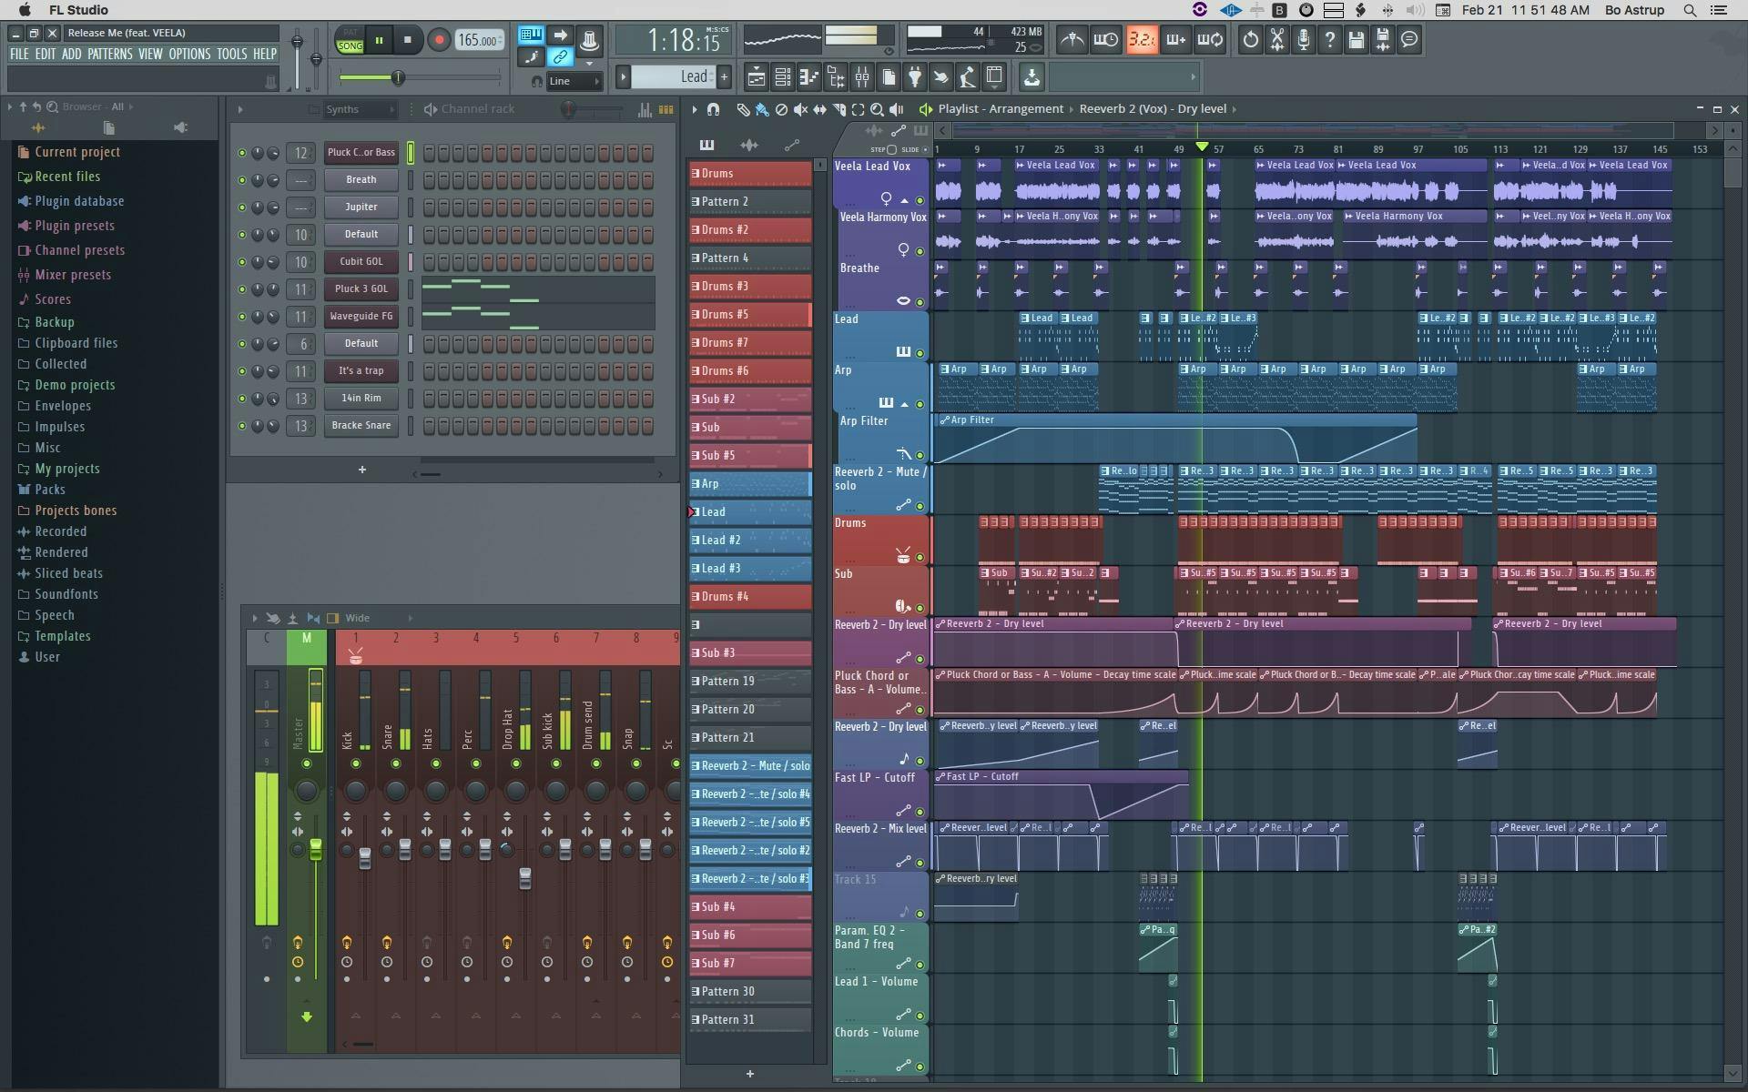Open macOS Spotlight search icon
Viewport: 1748px width, 1092px height.
click(1690, 10)
